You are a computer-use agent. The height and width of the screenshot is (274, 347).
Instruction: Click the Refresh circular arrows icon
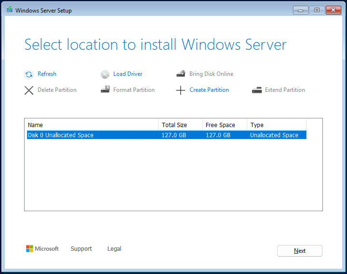coord(29,74)
